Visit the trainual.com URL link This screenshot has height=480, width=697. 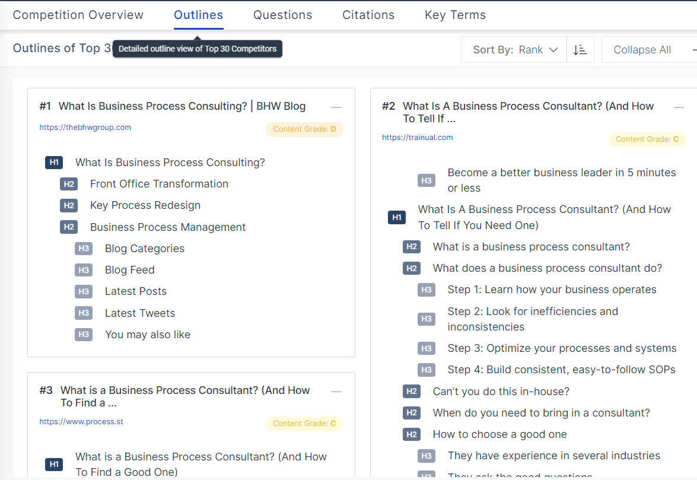coord(417,137)
